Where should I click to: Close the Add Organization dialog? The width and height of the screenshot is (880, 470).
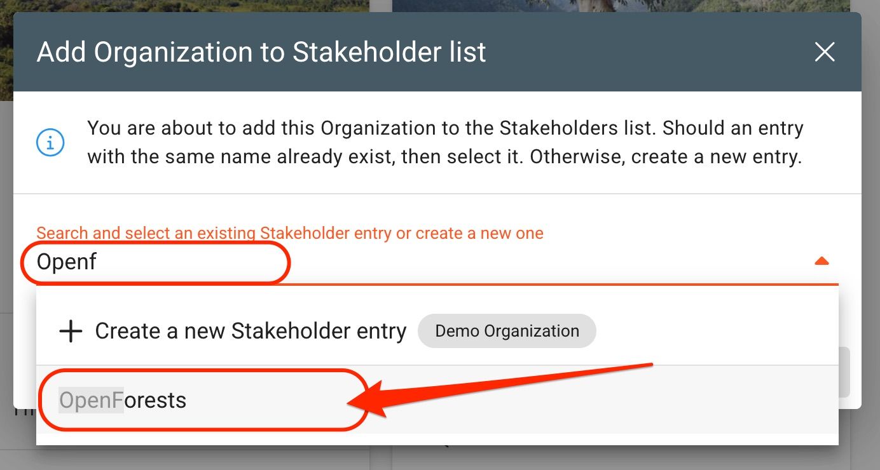(825, 52)
